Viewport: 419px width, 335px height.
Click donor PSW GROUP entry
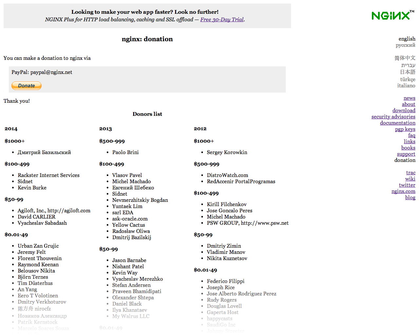[x=248, y=223]
